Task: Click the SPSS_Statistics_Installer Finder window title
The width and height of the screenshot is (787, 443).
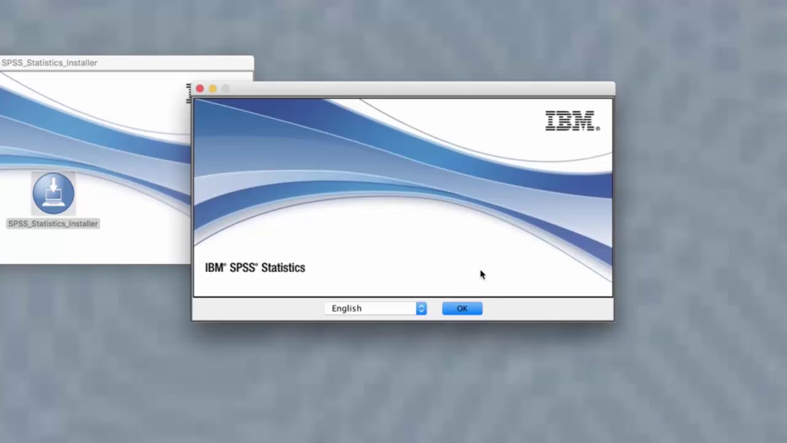Action: [x=49, y=63]
